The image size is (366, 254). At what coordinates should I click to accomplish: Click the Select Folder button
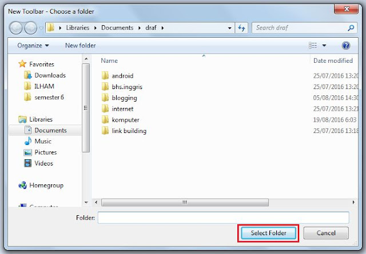pyautogui.click(x=268, y=233)
